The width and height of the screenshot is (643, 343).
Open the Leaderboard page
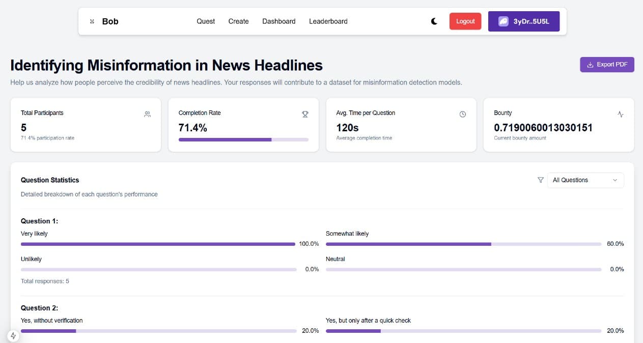click(328, 21)
